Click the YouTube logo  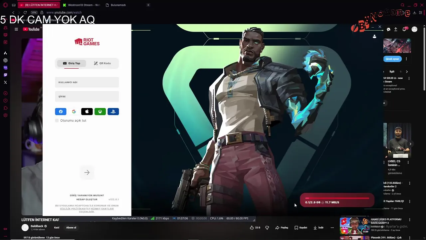[x=31, y=29]
